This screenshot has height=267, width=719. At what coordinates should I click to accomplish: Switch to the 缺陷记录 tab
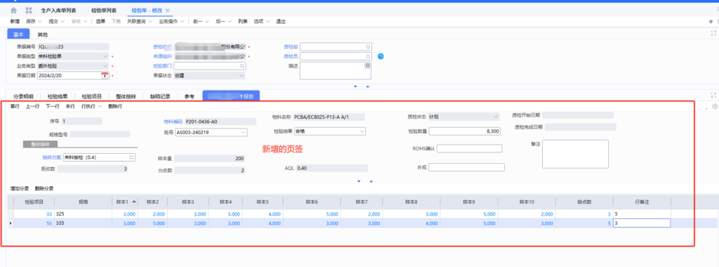coord(160,96)
